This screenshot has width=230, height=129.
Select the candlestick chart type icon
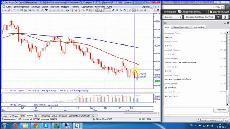pyautogui.click(x=97, y=10)
